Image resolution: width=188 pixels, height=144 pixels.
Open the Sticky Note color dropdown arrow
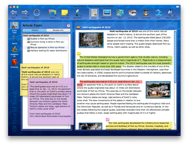68,16
